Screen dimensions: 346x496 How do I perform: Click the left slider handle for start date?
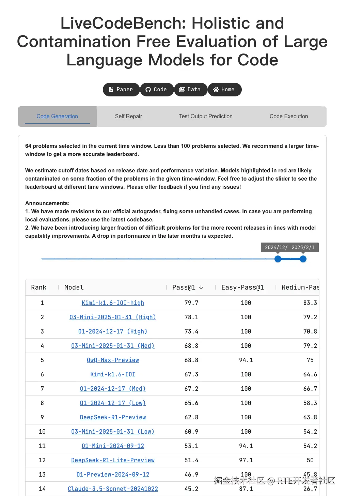coord(278,259)
